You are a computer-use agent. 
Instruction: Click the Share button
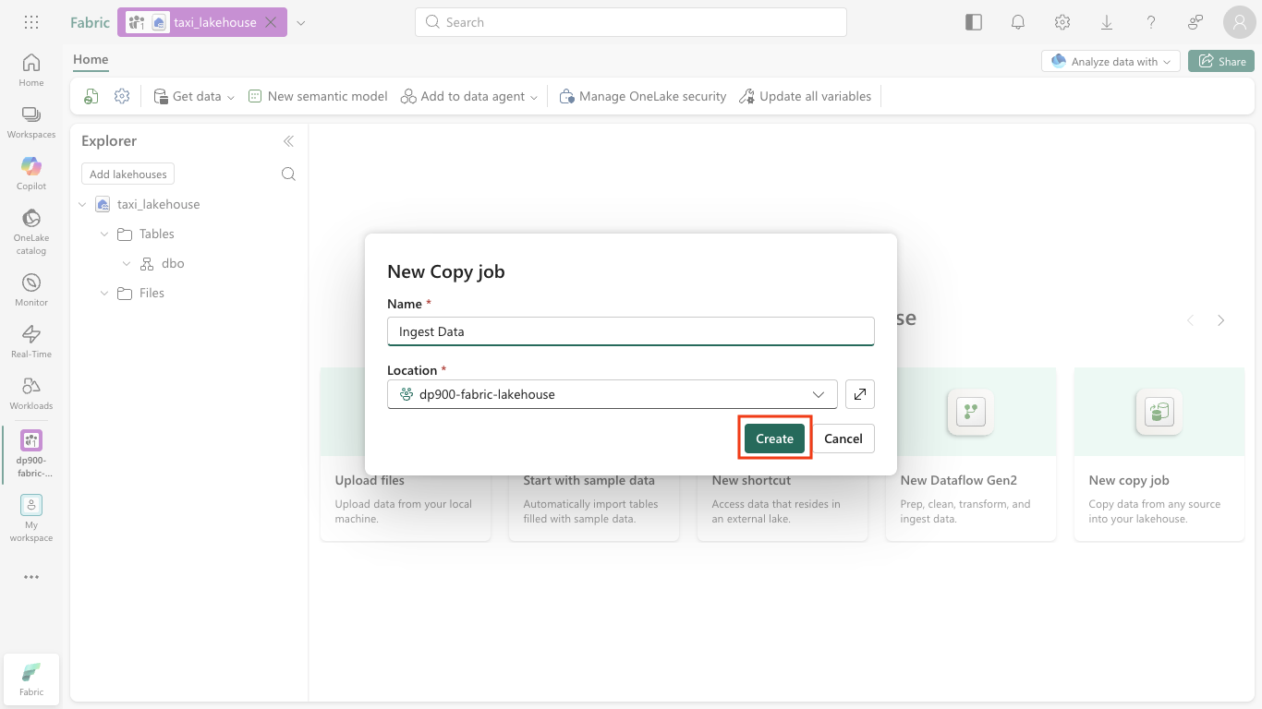tap(1221, 61)
